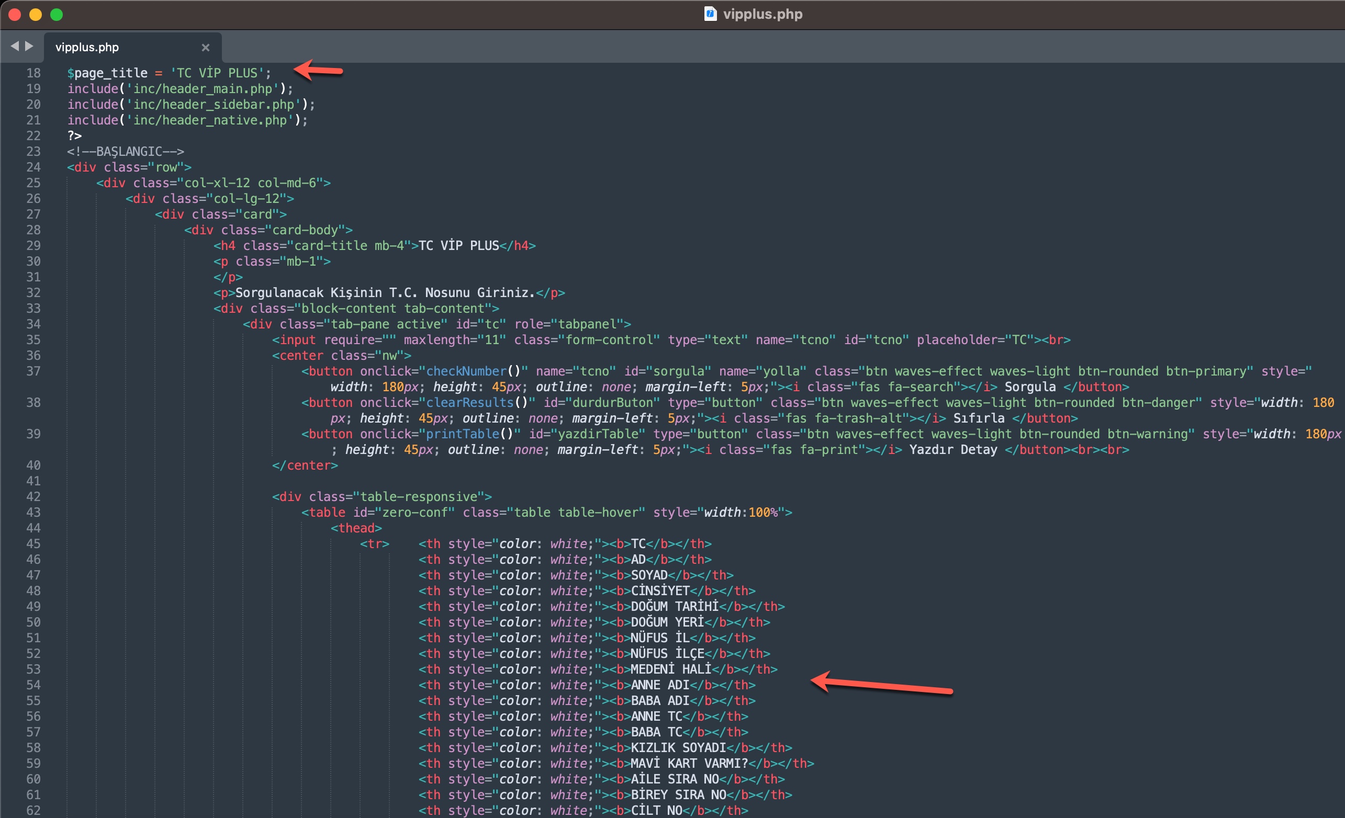
Task: Click CİLT NO header text
Action: click(x=657, y=811)
